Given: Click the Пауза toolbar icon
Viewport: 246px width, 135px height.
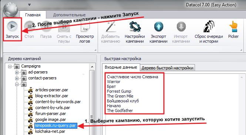Looking at the screenshot, I should coord(46,26).
